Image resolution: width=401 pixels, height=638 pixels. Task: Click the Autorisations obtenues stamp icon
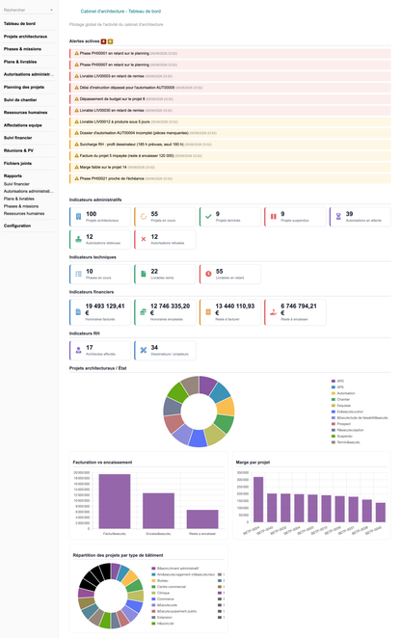[x=79, y=239]
